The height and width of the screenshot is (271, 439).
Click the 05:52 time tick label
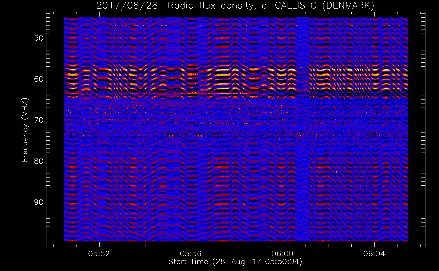coord(99,254)
